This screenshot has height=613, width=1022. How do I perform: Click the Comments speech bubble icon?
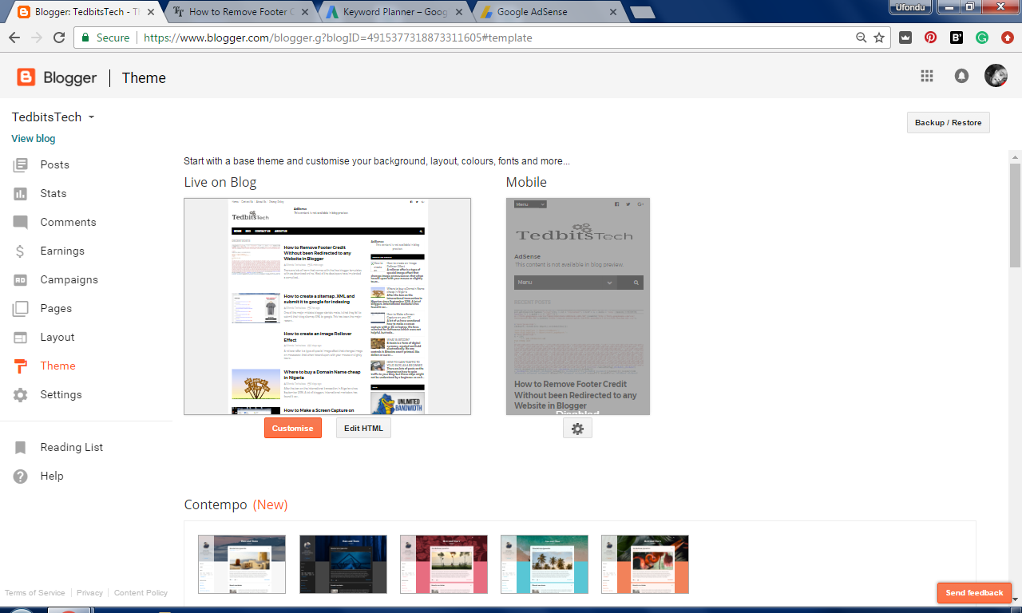(x=21, y=222)
